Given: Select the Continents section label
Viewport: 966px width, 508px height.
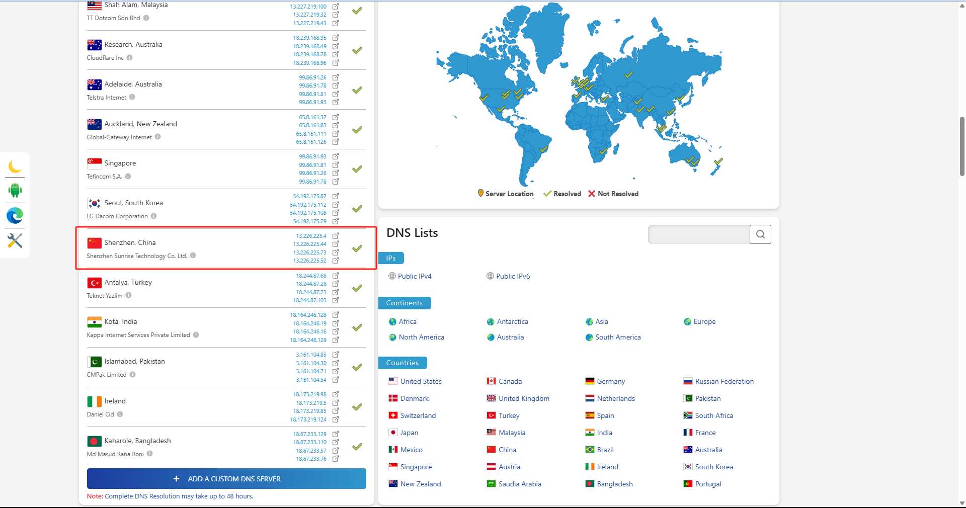Looking at the screenshot, I should [x=404, y=303].
